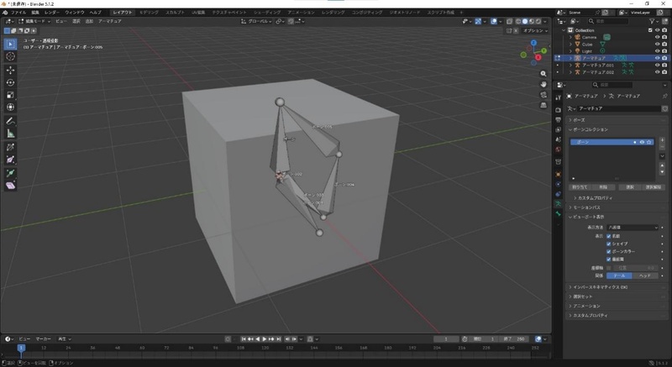
Task: Toggle the 最前面 (in front) checkbox
Action: tap(608, 260)
